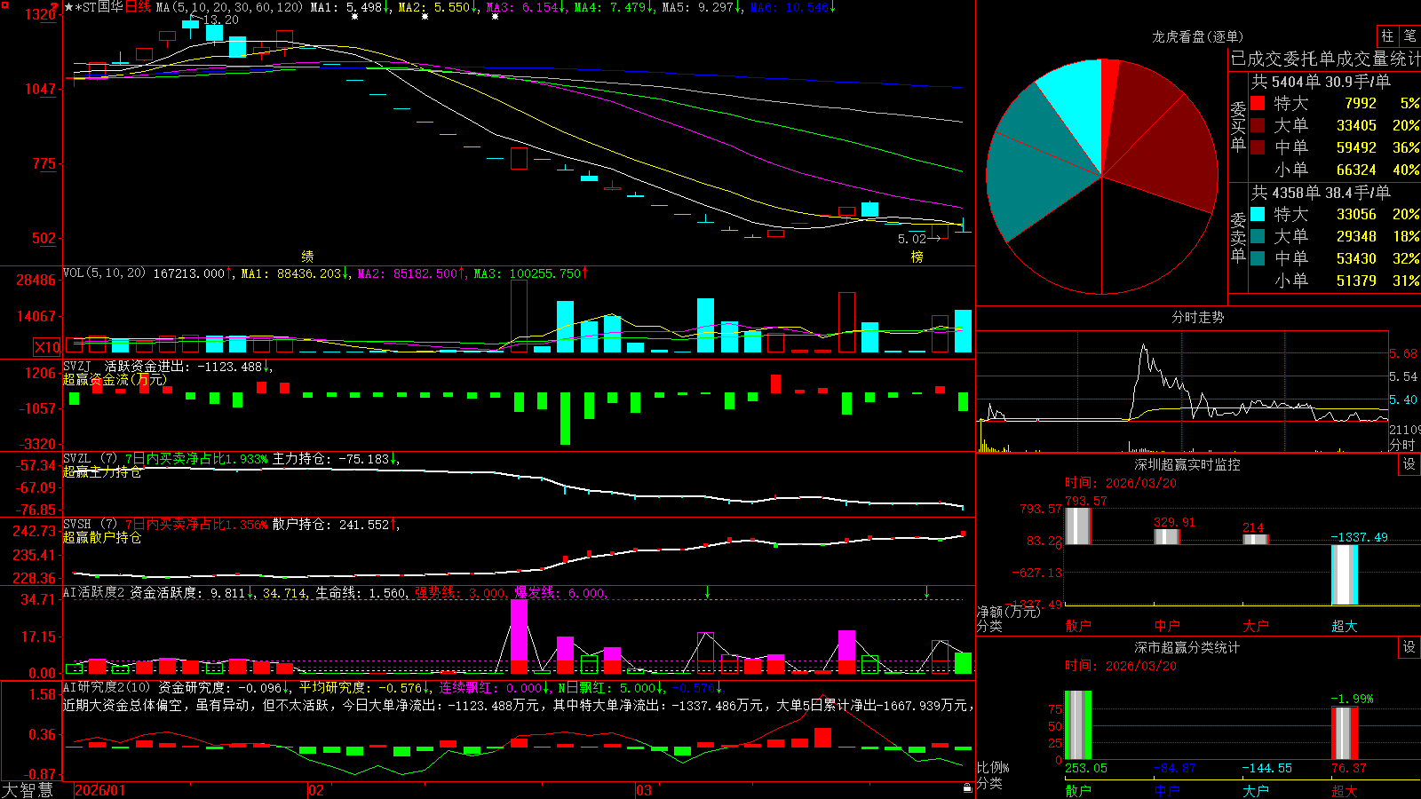Click the 已成交委托单成交量统计 heading
This screenshot has width=1421, height=799.
tap(1325, 59)
